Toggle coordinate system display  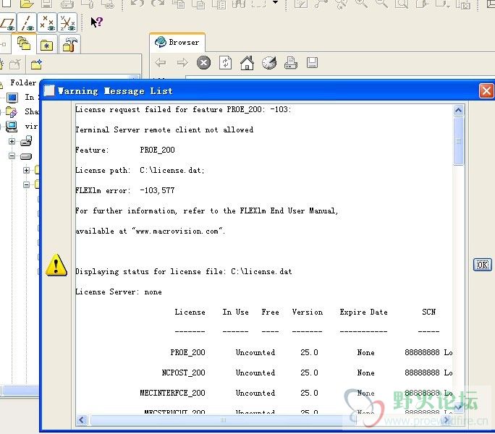point(67,22)
